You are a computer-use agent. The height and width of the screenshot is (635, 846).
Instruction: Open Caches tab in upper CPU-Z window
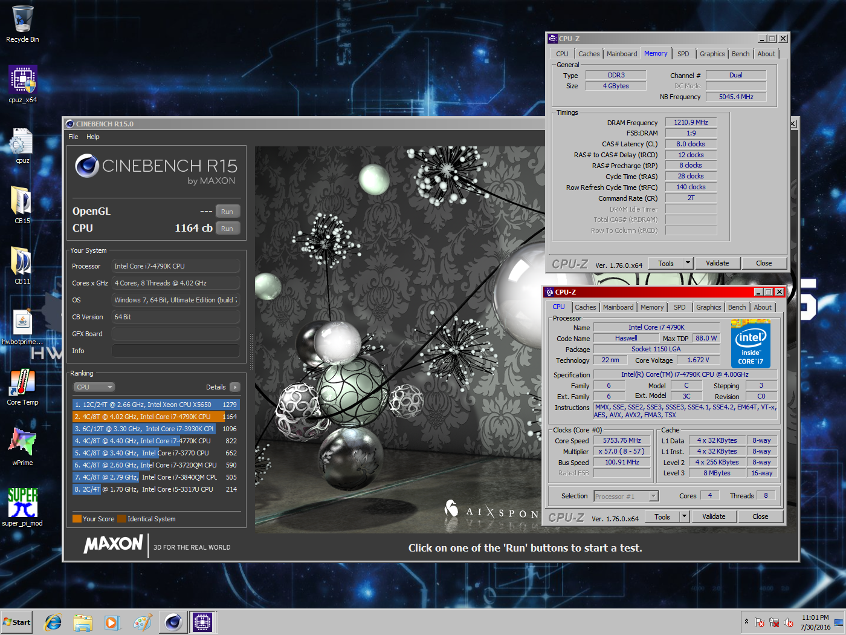point(589,54)
